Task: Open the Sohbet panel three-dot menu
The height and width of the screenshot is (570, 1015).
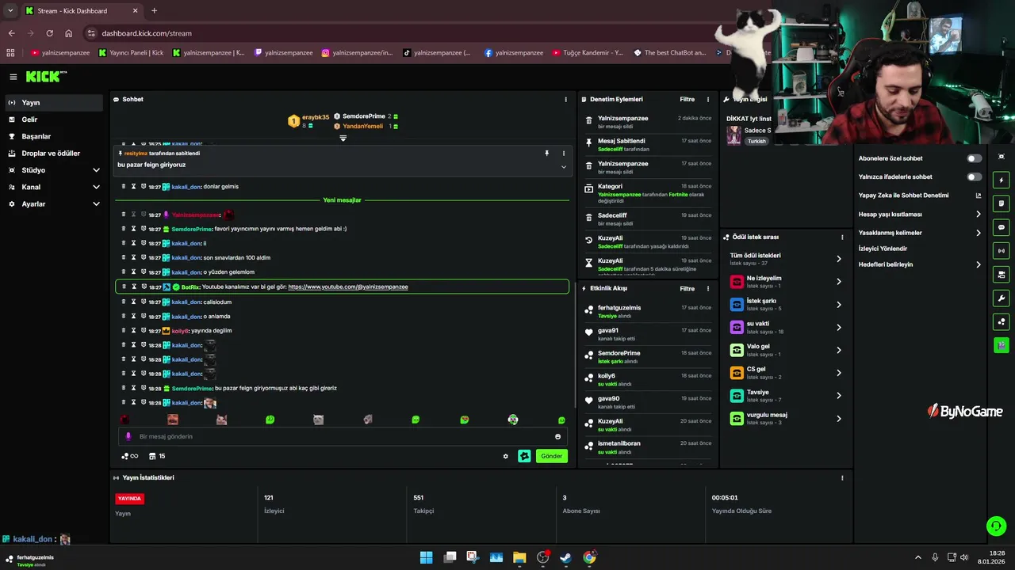Action: [565, 100]
